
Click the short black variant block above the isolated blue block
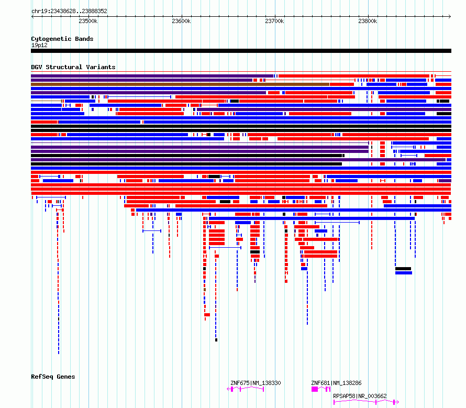[x=403, y=269]
